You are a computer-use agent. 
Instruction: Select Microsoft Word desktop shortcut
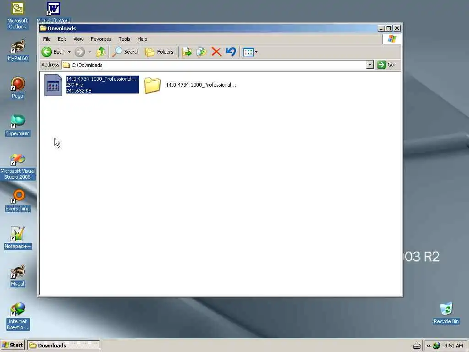[x=54, y=12]
